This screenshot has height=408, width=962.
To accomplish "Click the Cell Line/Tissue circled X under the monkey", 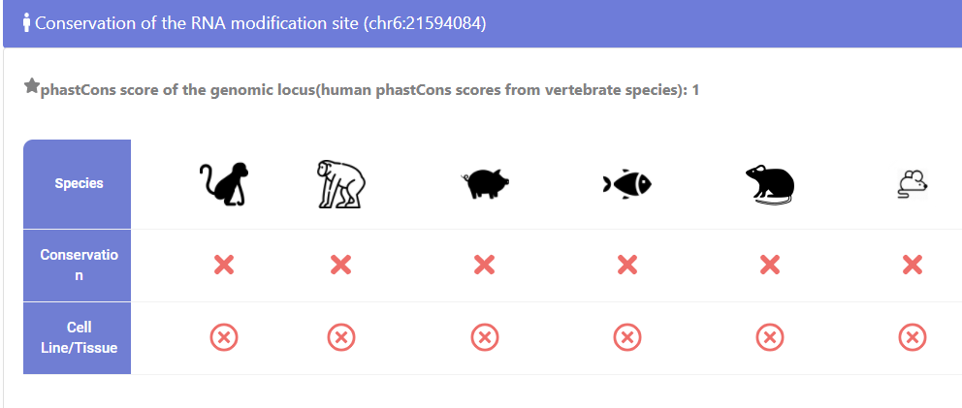I will [x=223, y=337].
